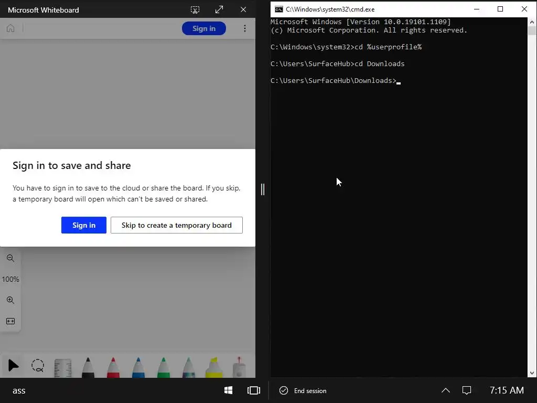
Task: Expand Whiteboard to full screen
Action: pos(219,9)
